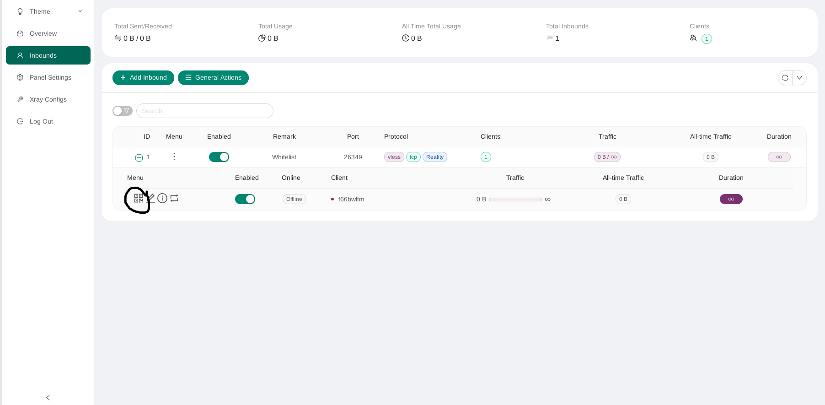Collapse the sidebar with left arrow

[48, 397]
